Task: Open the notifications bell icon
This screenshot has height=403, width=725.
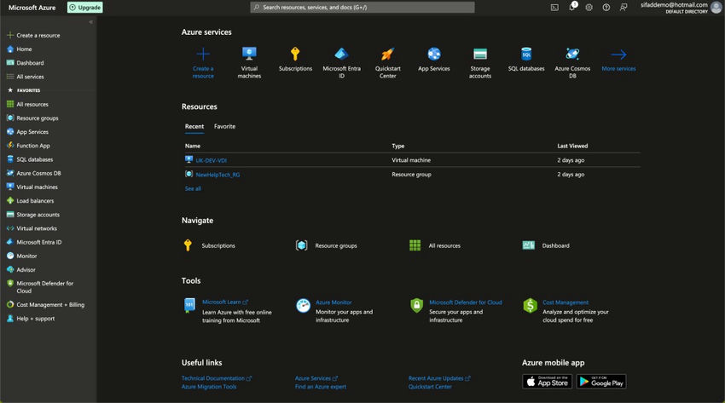Action: pyautogui.click(x=572, y=7)
